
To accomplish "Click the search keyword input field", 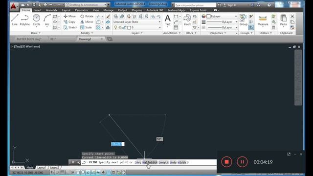I will click(195, 5).
